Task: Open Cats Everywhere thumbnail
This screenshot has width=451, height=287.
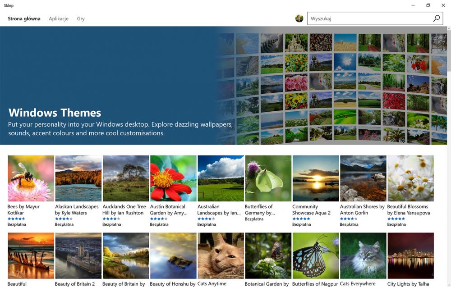Action: click(363, 255)
